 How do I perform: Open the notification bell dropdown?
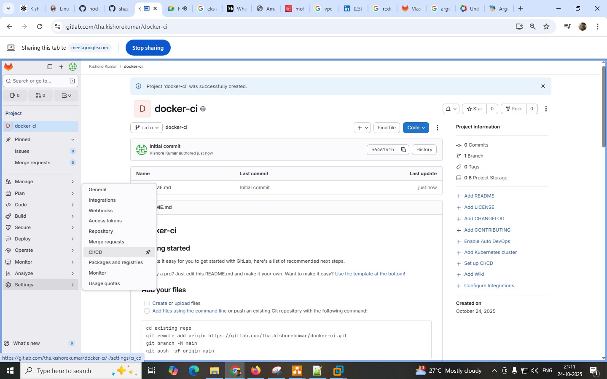pyautogui.click(x=450, y=109)
